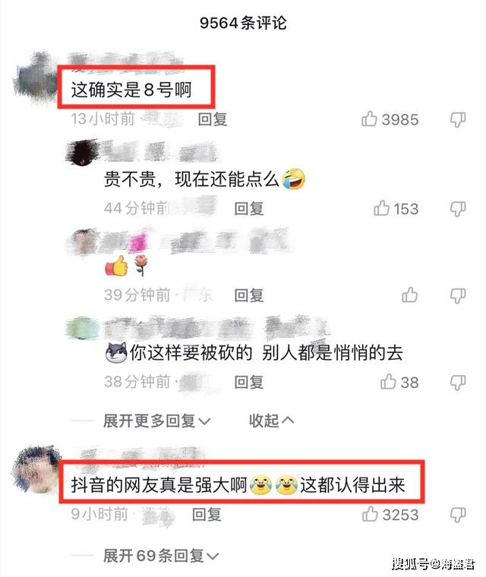Dislike the reply posted 39分钟前
The width and height of the screenshot is (486, 577).
pos(458,295)
